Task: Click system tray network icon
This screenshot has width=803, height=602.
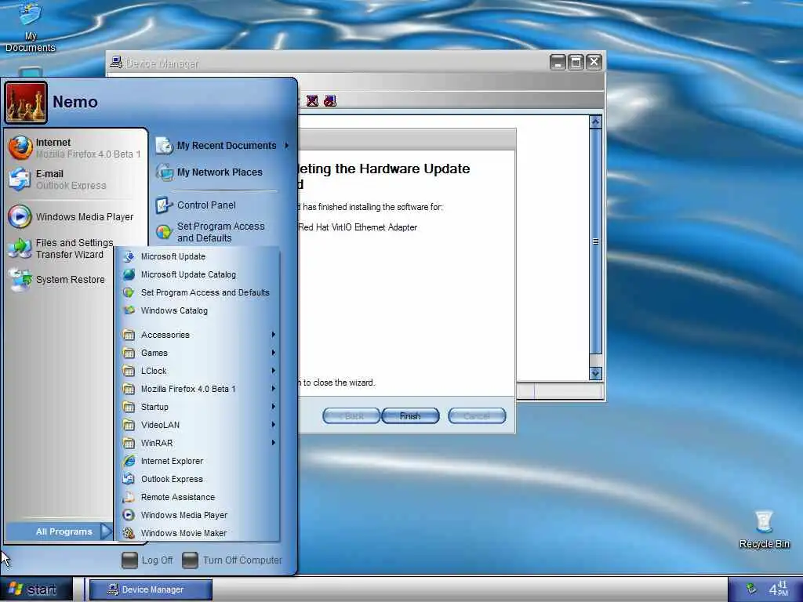Action: 750,589
